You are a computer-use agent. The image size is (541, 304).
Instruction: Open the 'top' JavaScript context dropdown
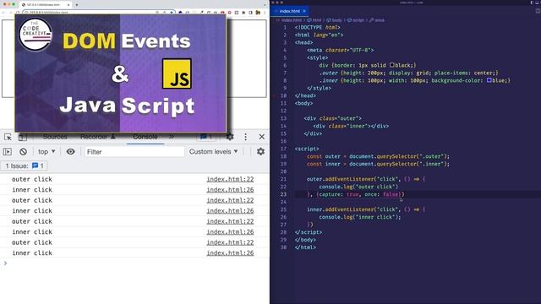pos(46,152)
